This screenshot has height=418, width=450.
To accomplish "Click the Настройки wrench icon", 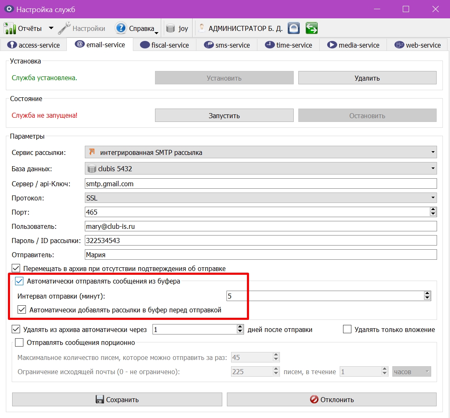I will tap(64, 28).
